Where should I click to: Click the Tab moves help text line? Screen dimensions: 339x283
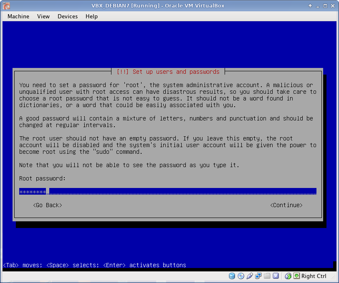tap(95, 265)
